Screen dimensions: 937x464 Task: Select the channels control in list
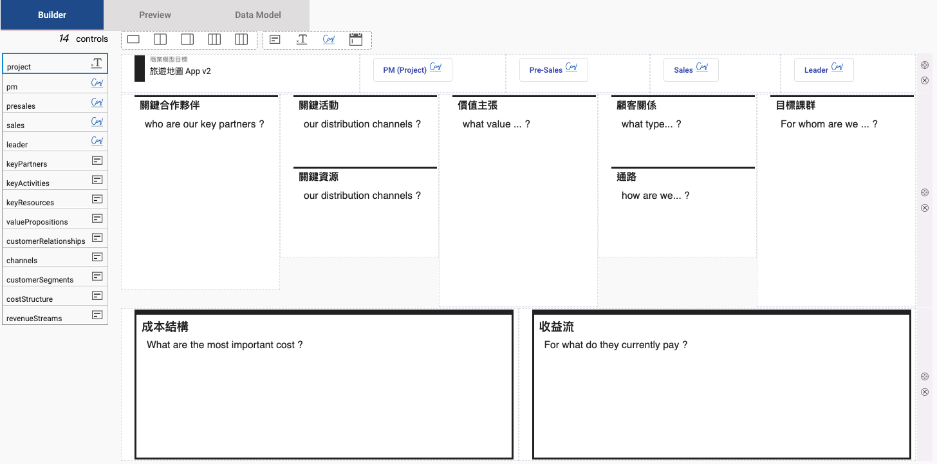click(x=55, y=257)
